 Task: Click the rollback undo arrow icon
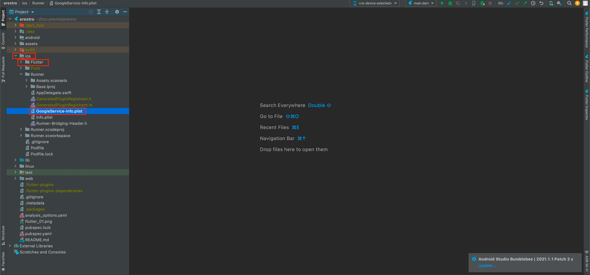pos(541,3)
